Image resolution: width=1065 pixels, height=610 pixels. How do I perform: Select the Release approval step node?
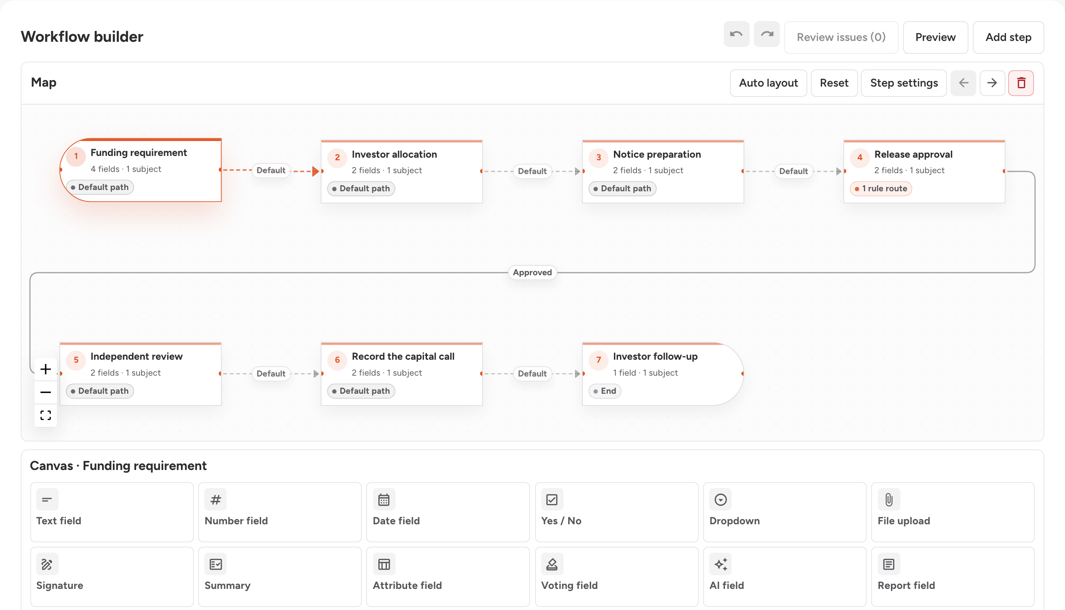925,171
